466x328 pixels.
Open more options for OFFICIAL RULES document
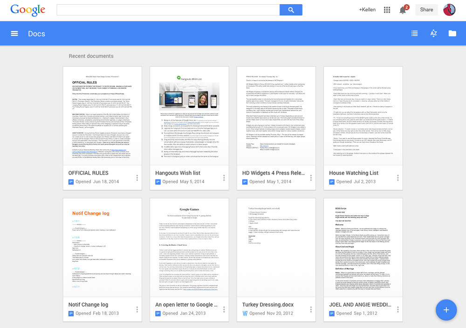(x=137, y=178)
